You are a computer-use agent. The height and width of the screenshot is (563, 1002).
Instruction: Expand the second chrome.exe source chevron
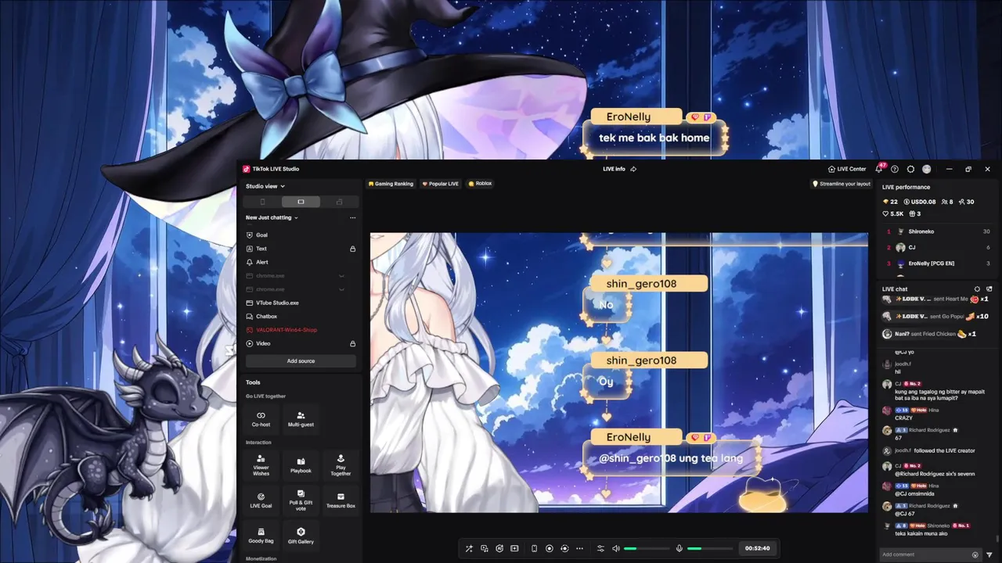coord(341,289)
